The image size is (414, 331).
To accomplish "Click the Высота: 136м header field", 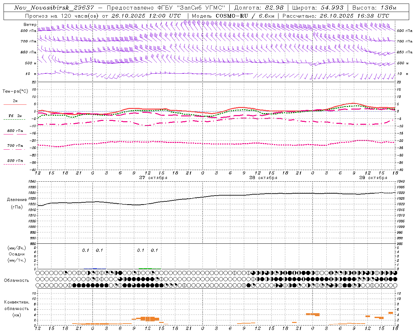I will click(374, 8).
